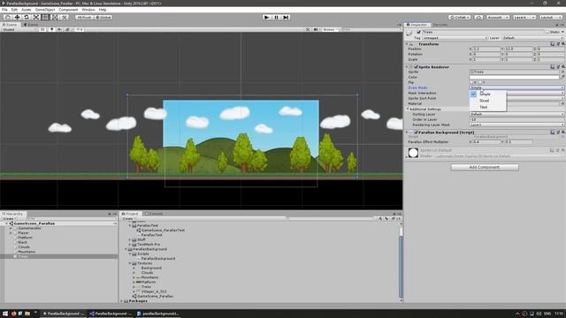
Task: Select the Scale tool in the toolbar
Action: pyautogui.click(x=36, y=17)
